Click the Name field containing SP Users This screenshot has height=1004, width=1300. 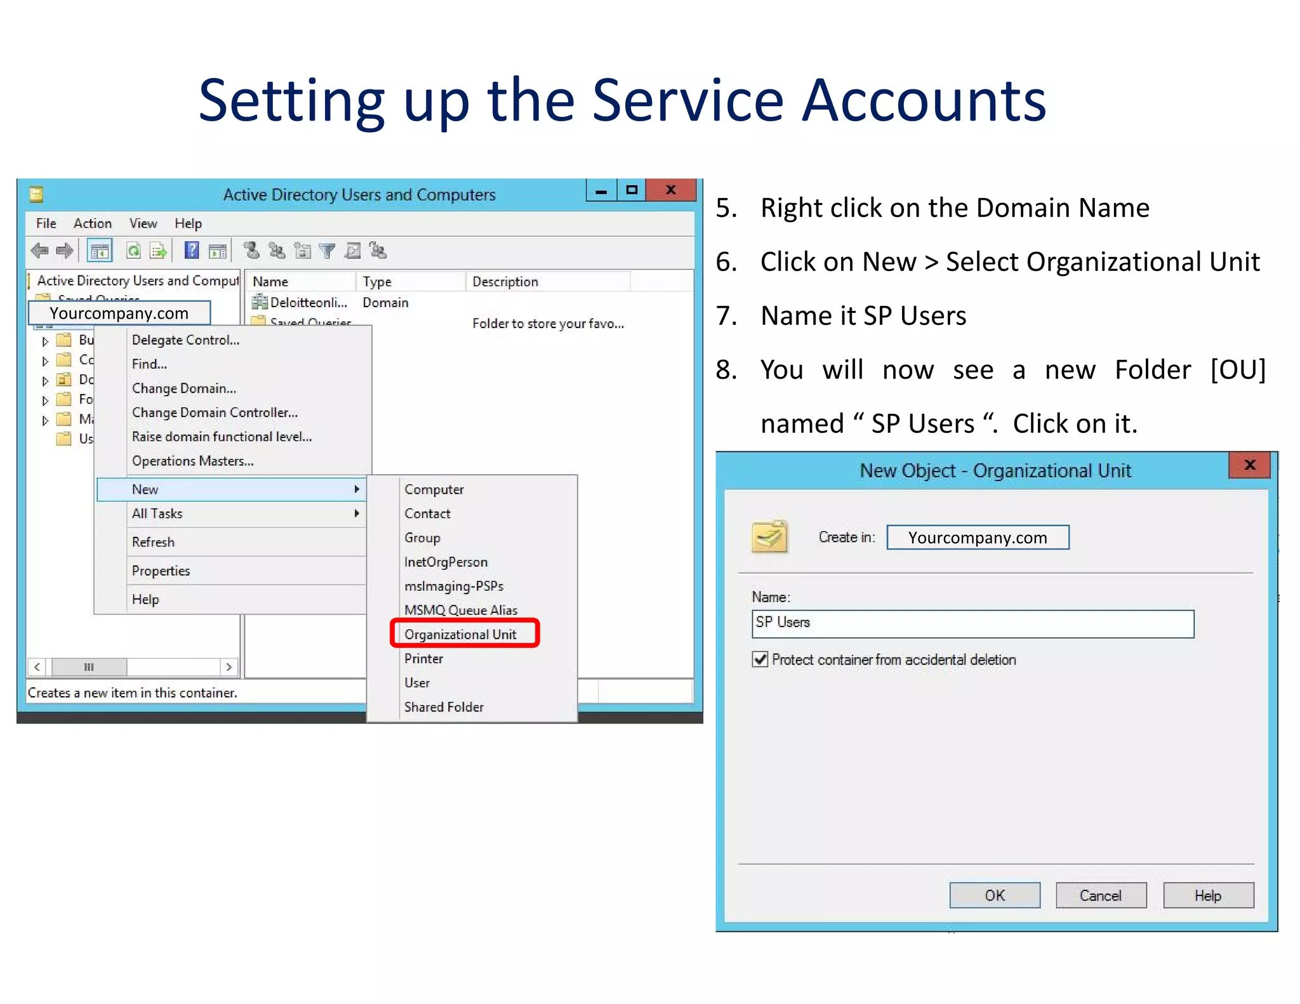pos(972,623)
